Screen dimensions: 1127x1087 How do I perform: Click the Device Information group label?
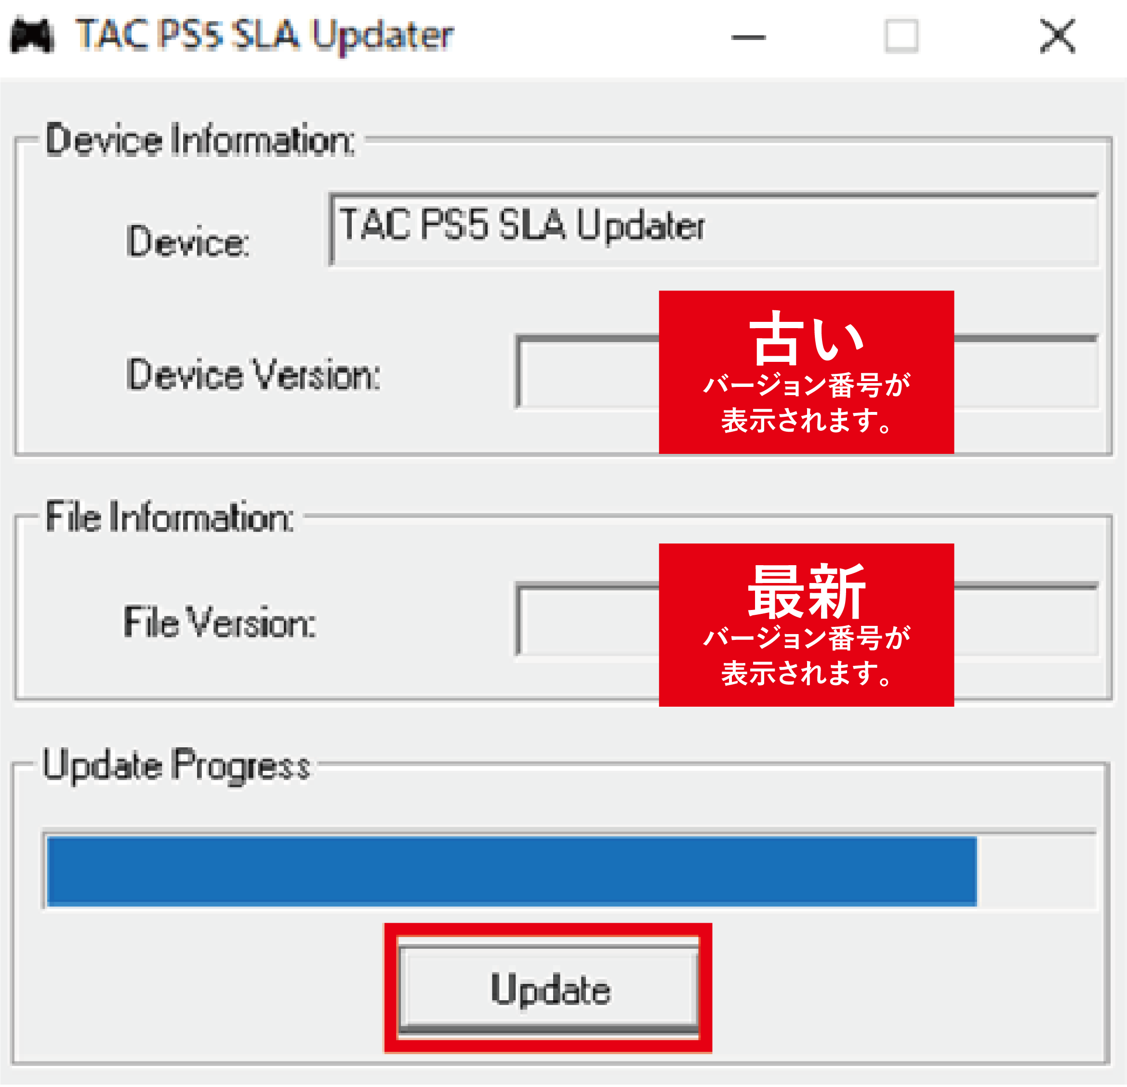[x=200, y=140]
